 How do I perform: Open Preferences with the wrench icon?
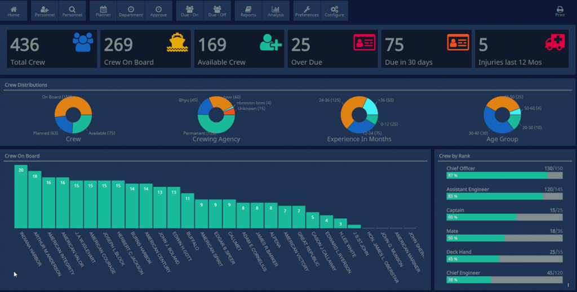pyautogui.click(x=307, y=11)
